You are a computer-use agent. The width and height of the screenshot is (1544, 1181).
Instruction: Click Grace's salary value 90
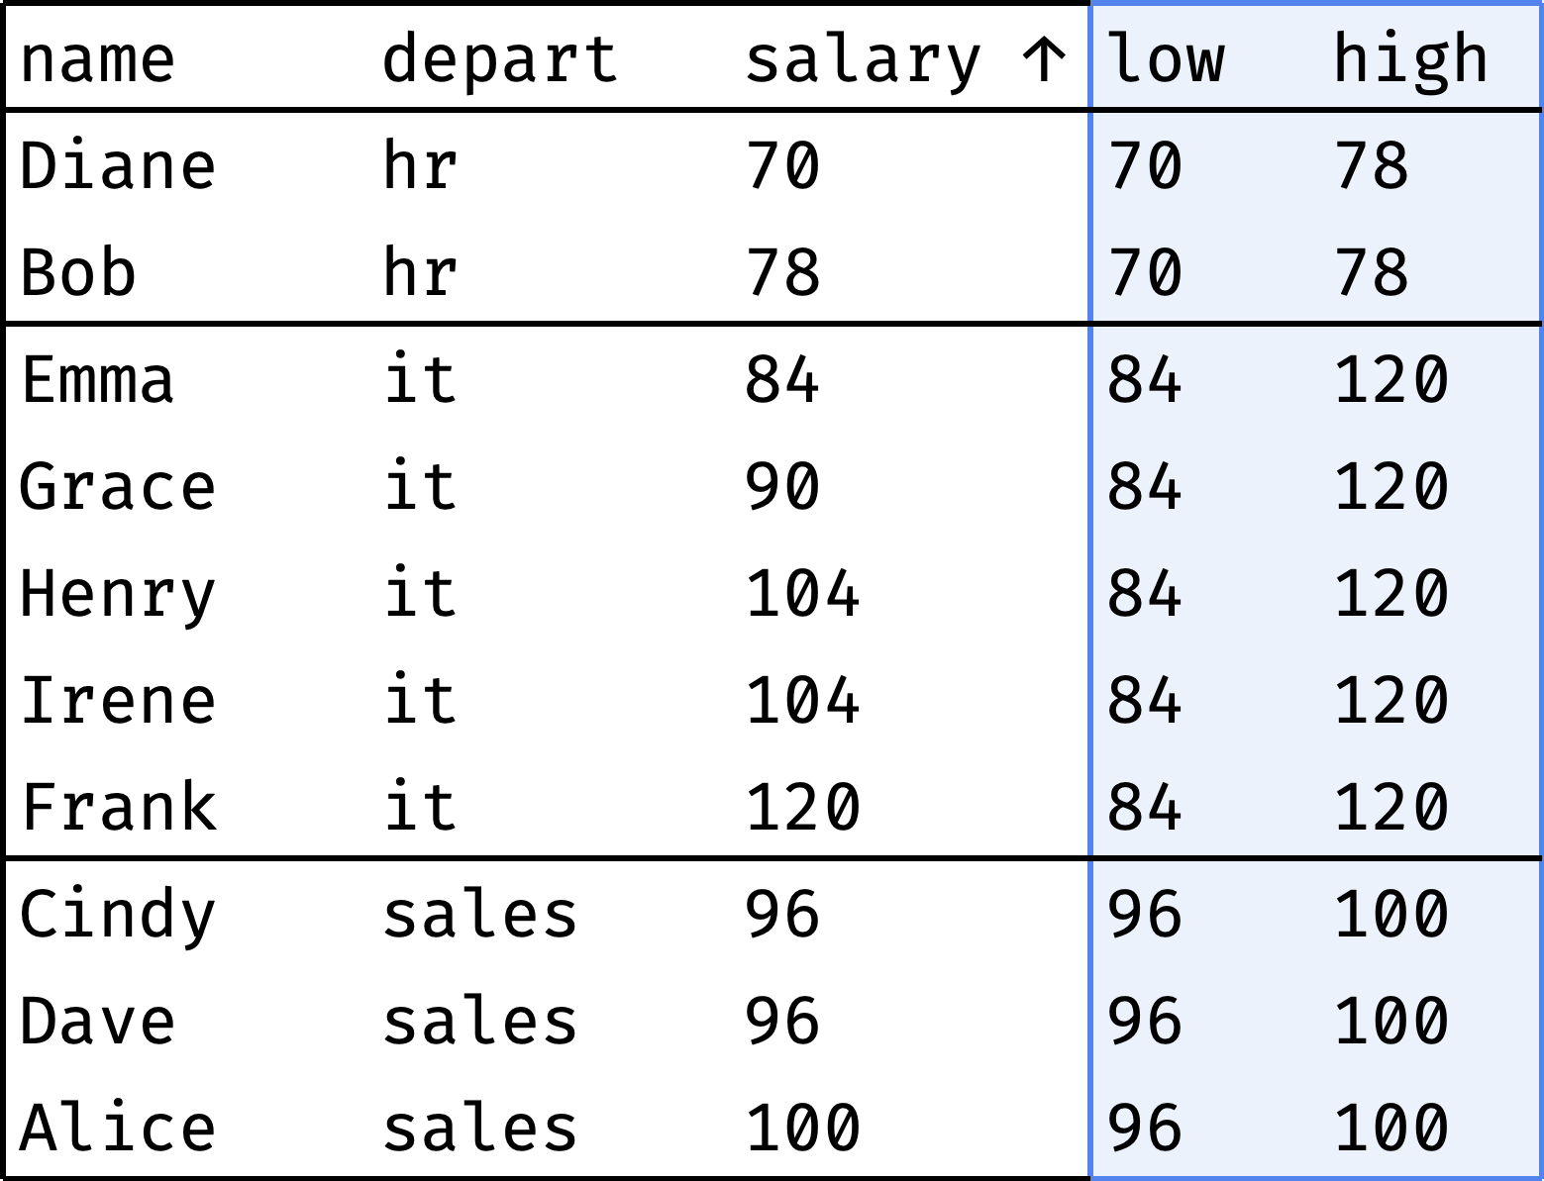[782, 486]
